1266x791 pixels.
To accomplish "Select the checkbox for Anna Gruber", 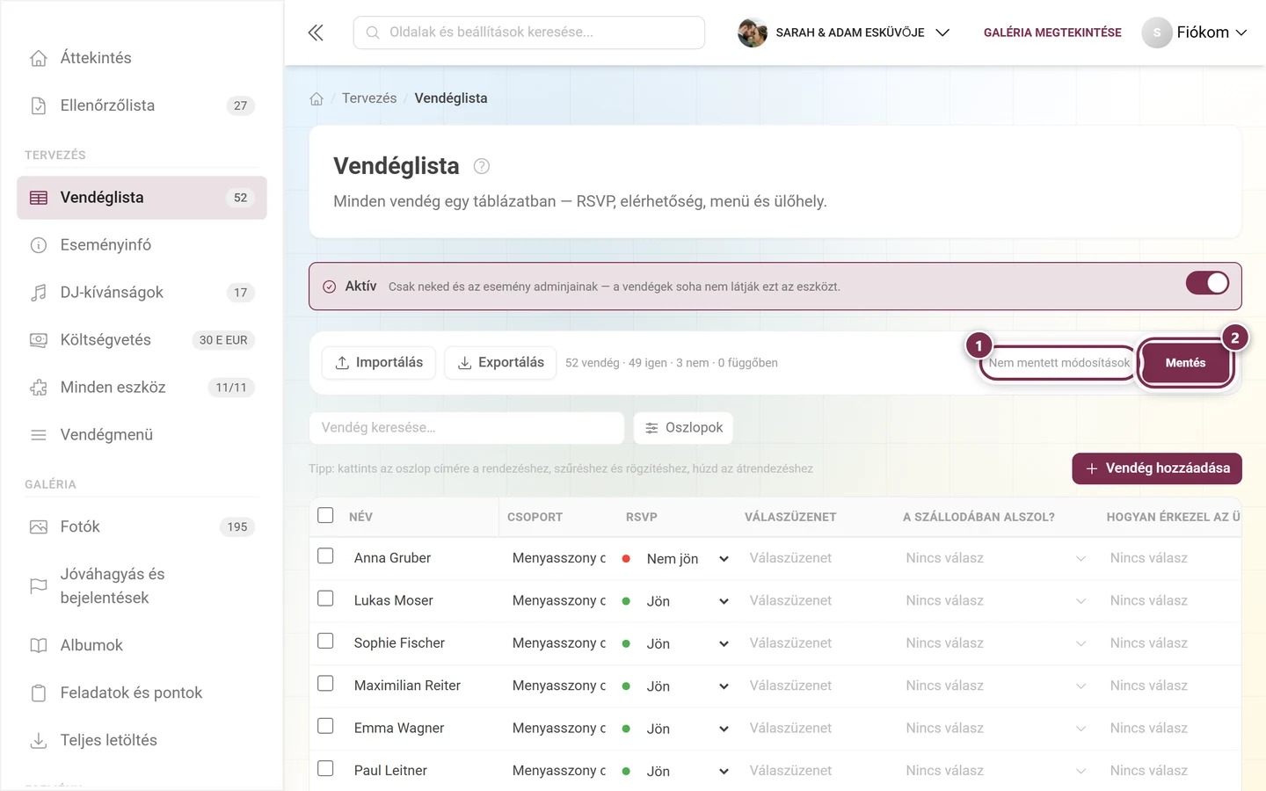I will click(325, 556).
